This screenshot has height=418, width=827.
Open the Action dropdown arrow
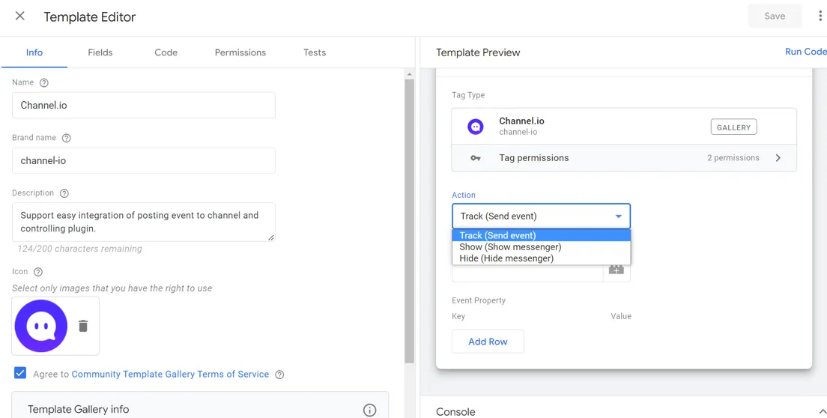[619, 216]
